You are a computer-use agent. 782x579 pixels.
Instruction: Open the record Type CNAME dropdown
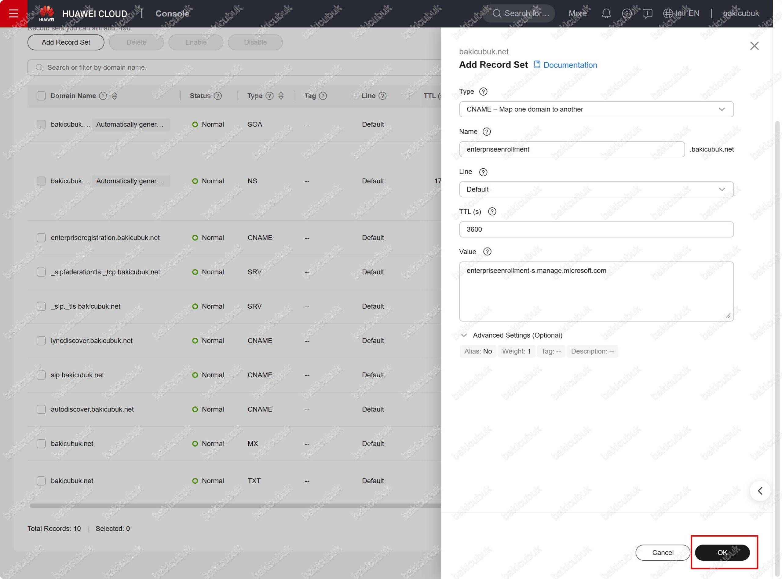pyautogui.click(x=596, y=109)
